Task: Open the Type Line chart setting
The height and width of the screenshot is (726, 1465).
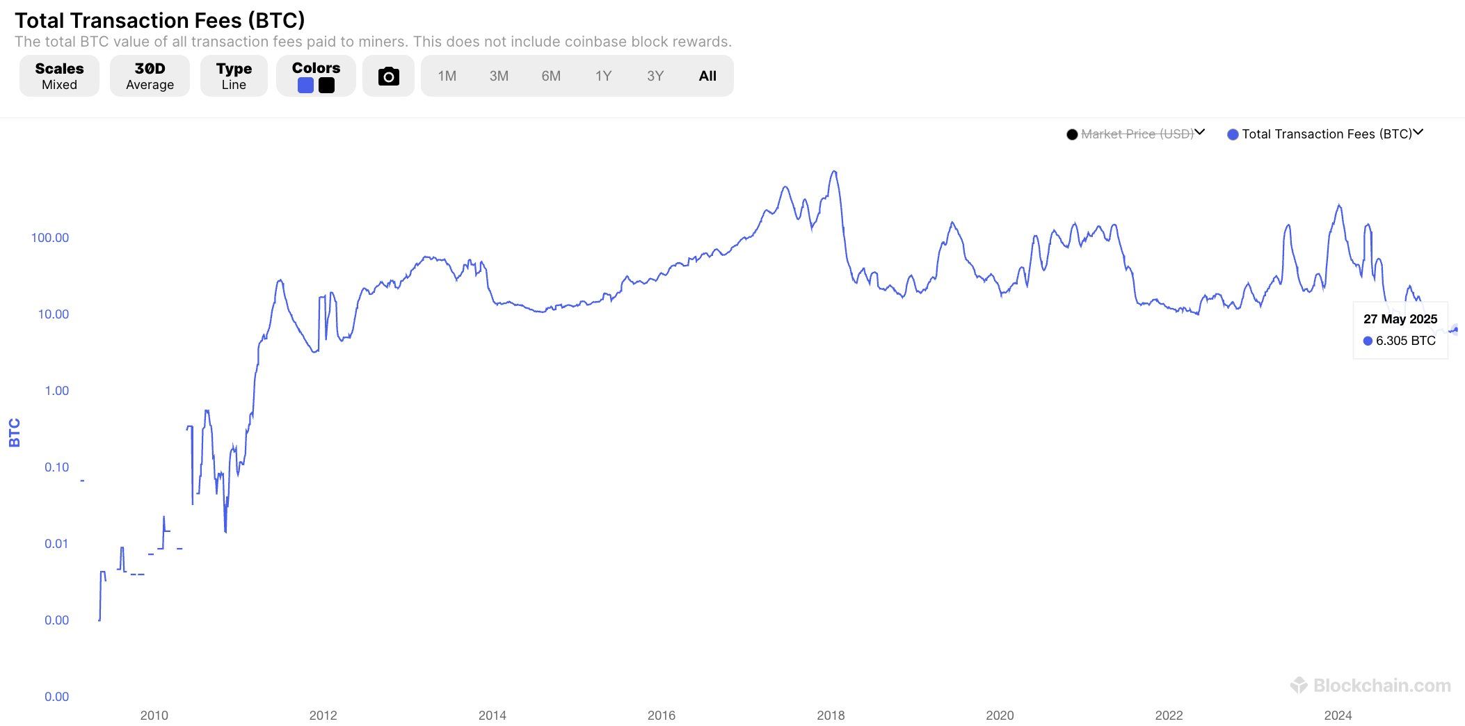Action: (x=233, y=75)
